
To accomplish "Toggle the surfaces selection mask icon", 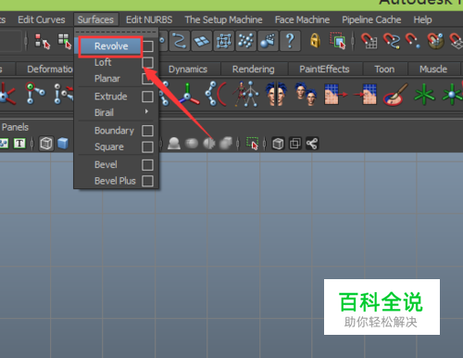I will coord(201,41).
